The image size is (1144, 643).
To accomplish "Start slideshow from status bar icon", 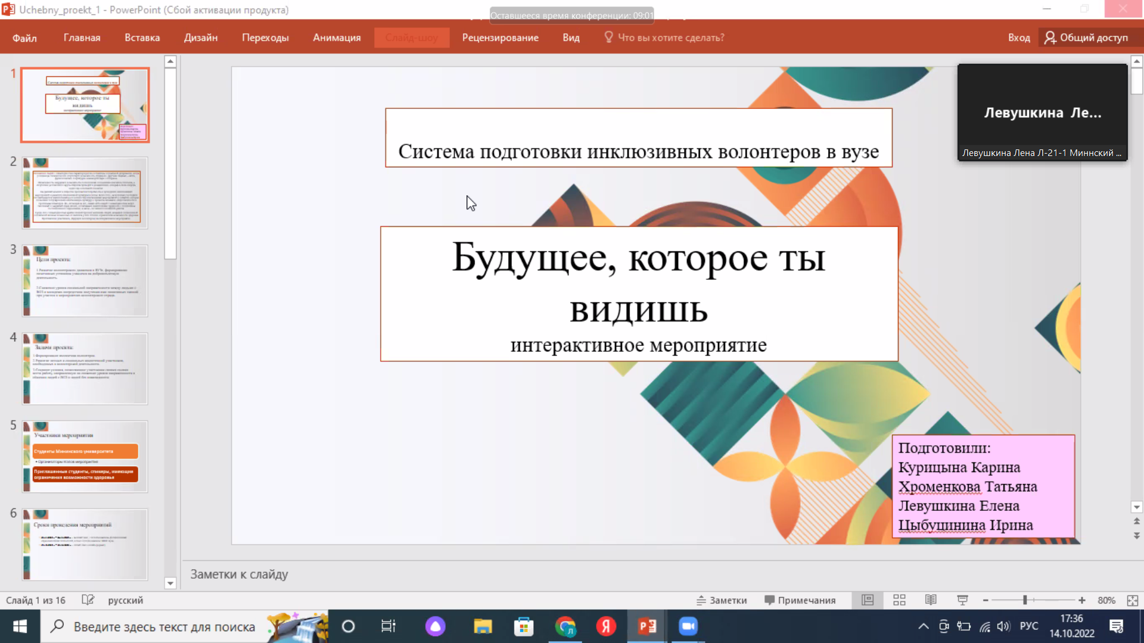I will coord(962,600).
